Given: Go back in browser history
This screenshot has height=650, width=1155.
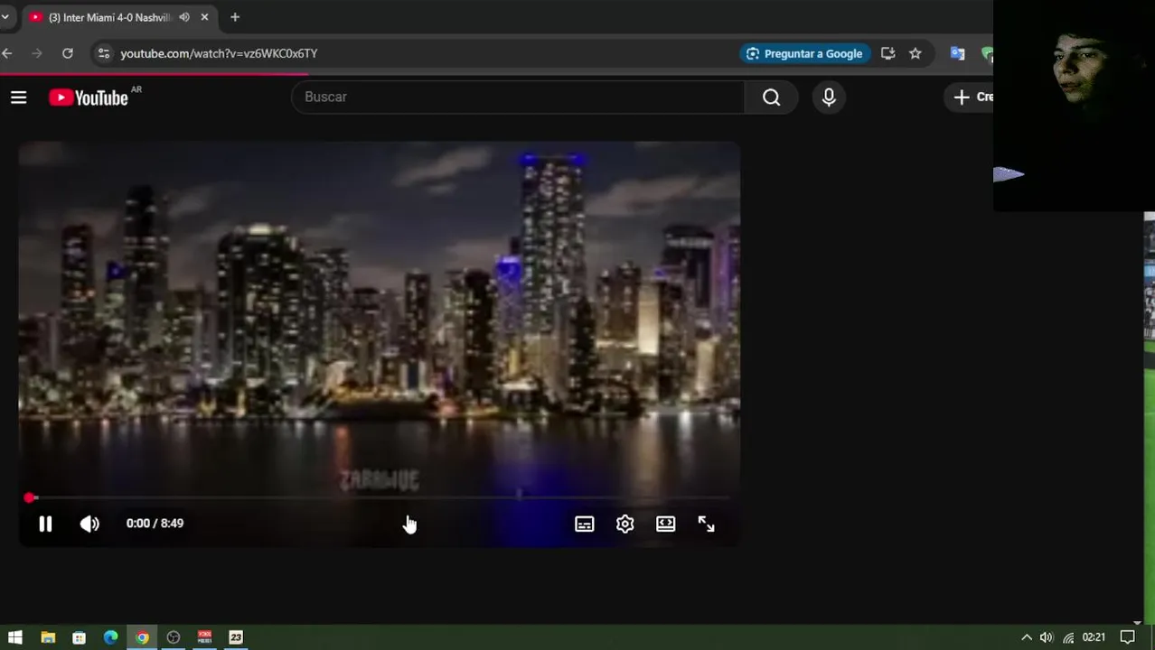Looking at the screenshot, I should pyautogui.click(x=7, y=53).
